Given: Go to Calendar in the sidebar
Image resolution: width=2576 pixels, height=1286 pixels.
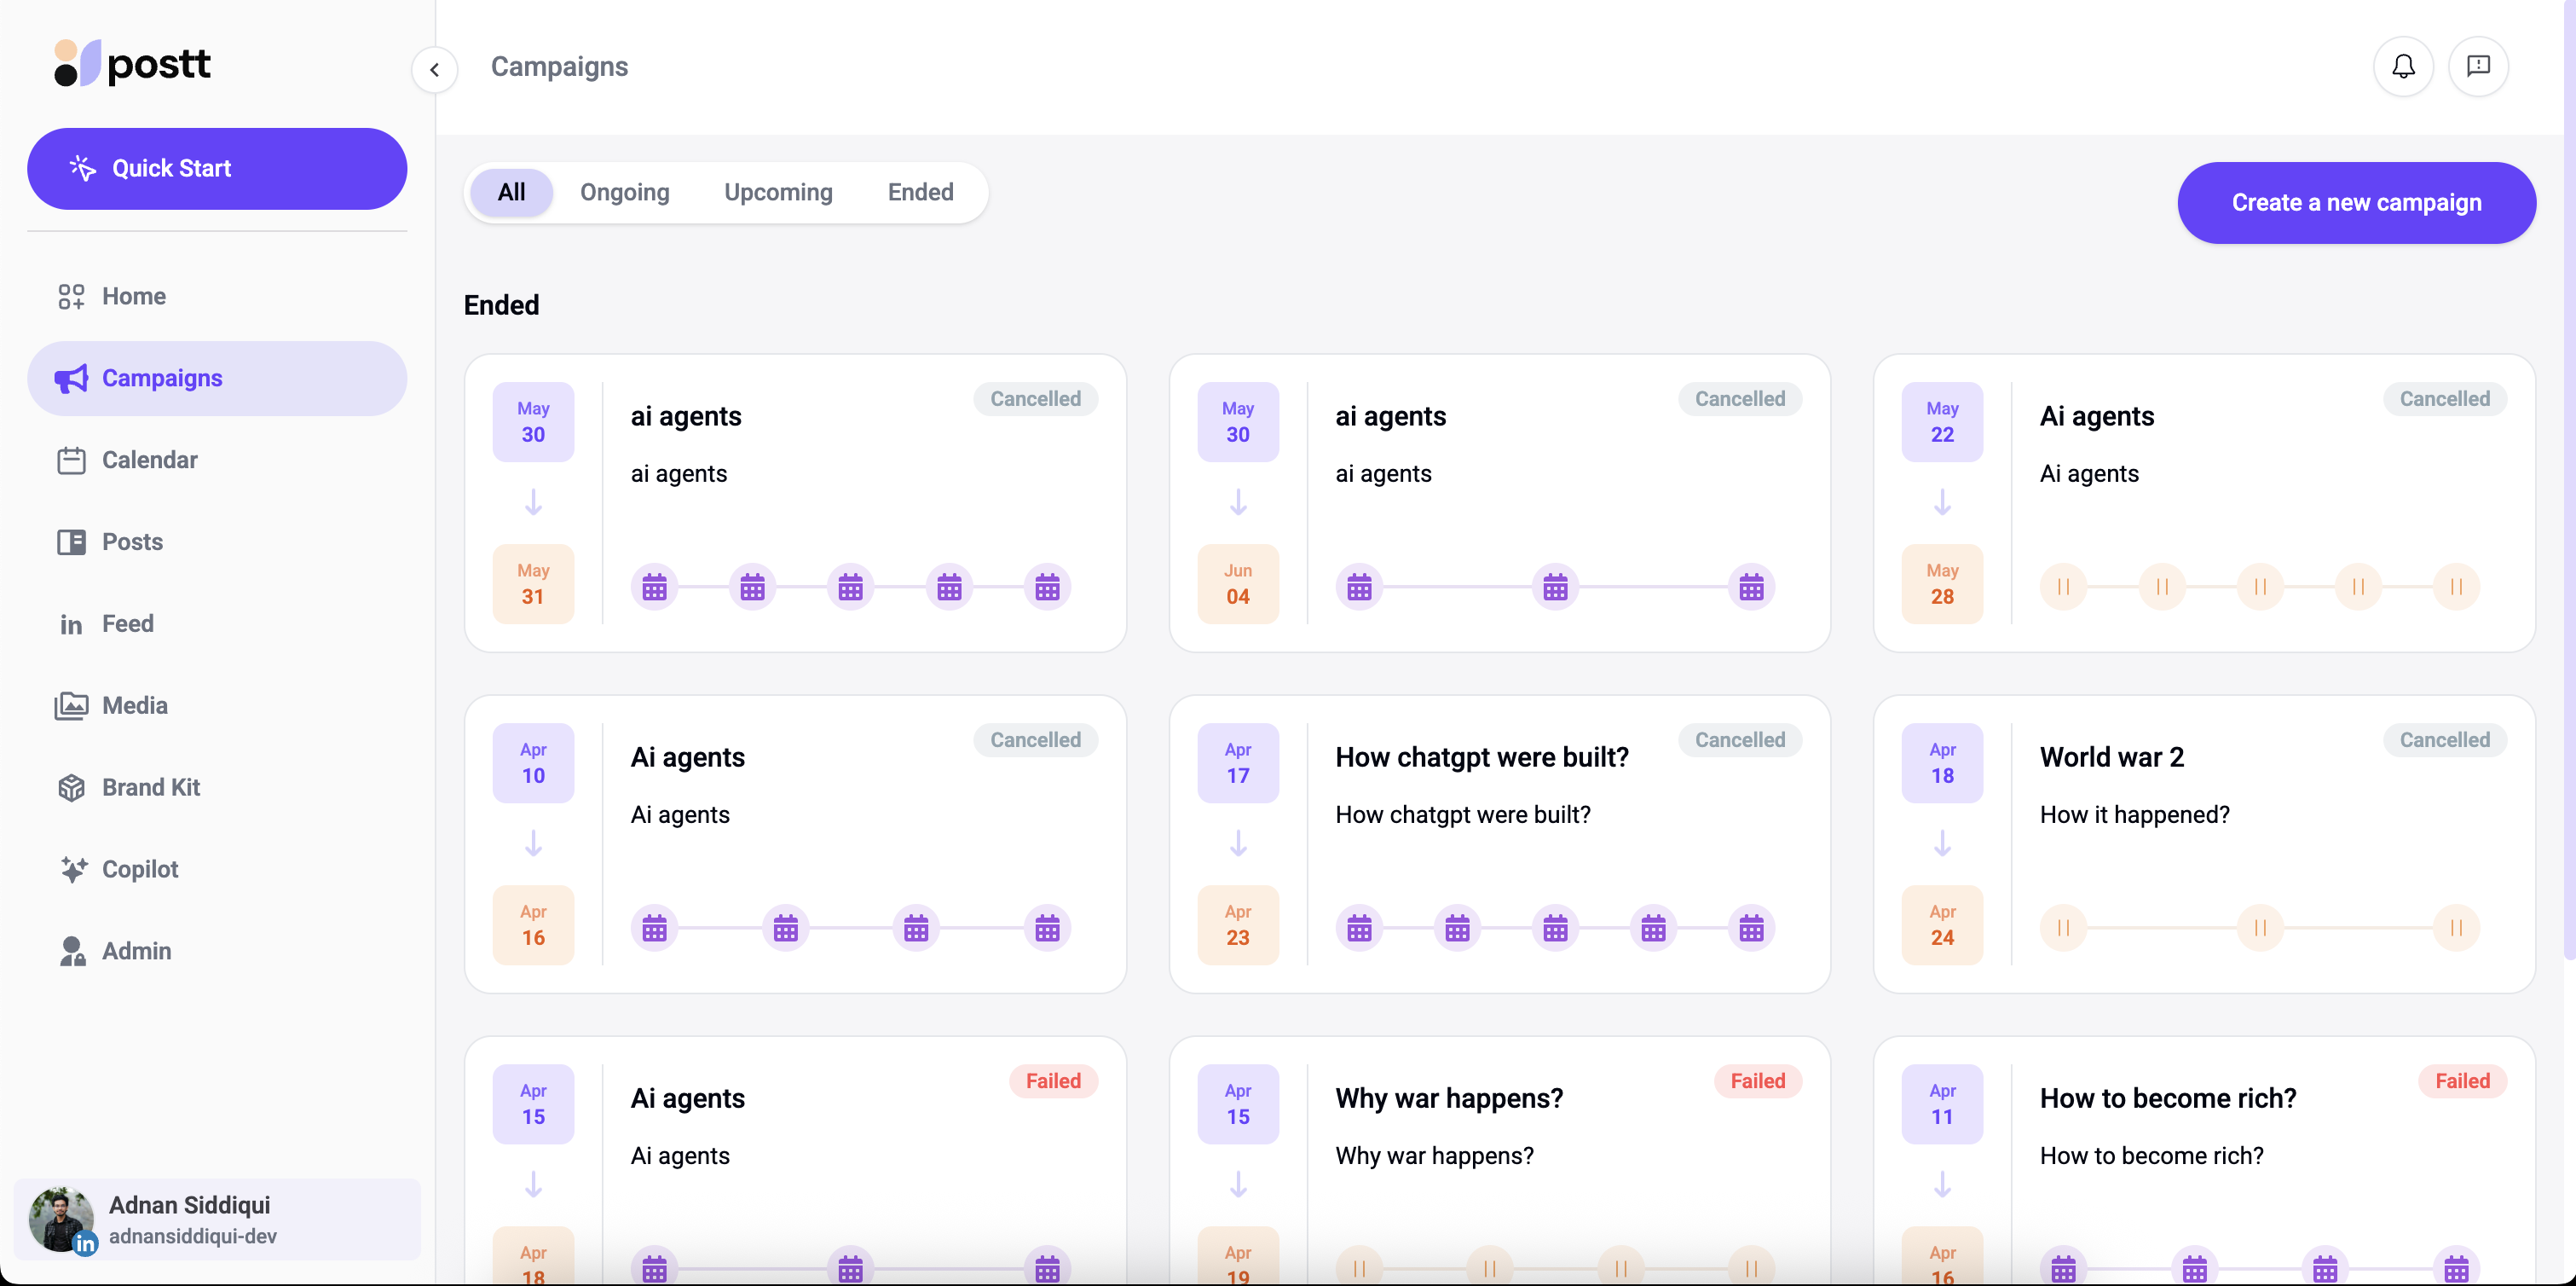Looking at the screenshot, I should (149, 460).
